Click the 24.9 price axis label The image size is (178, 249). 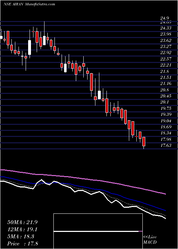(164, 18)
